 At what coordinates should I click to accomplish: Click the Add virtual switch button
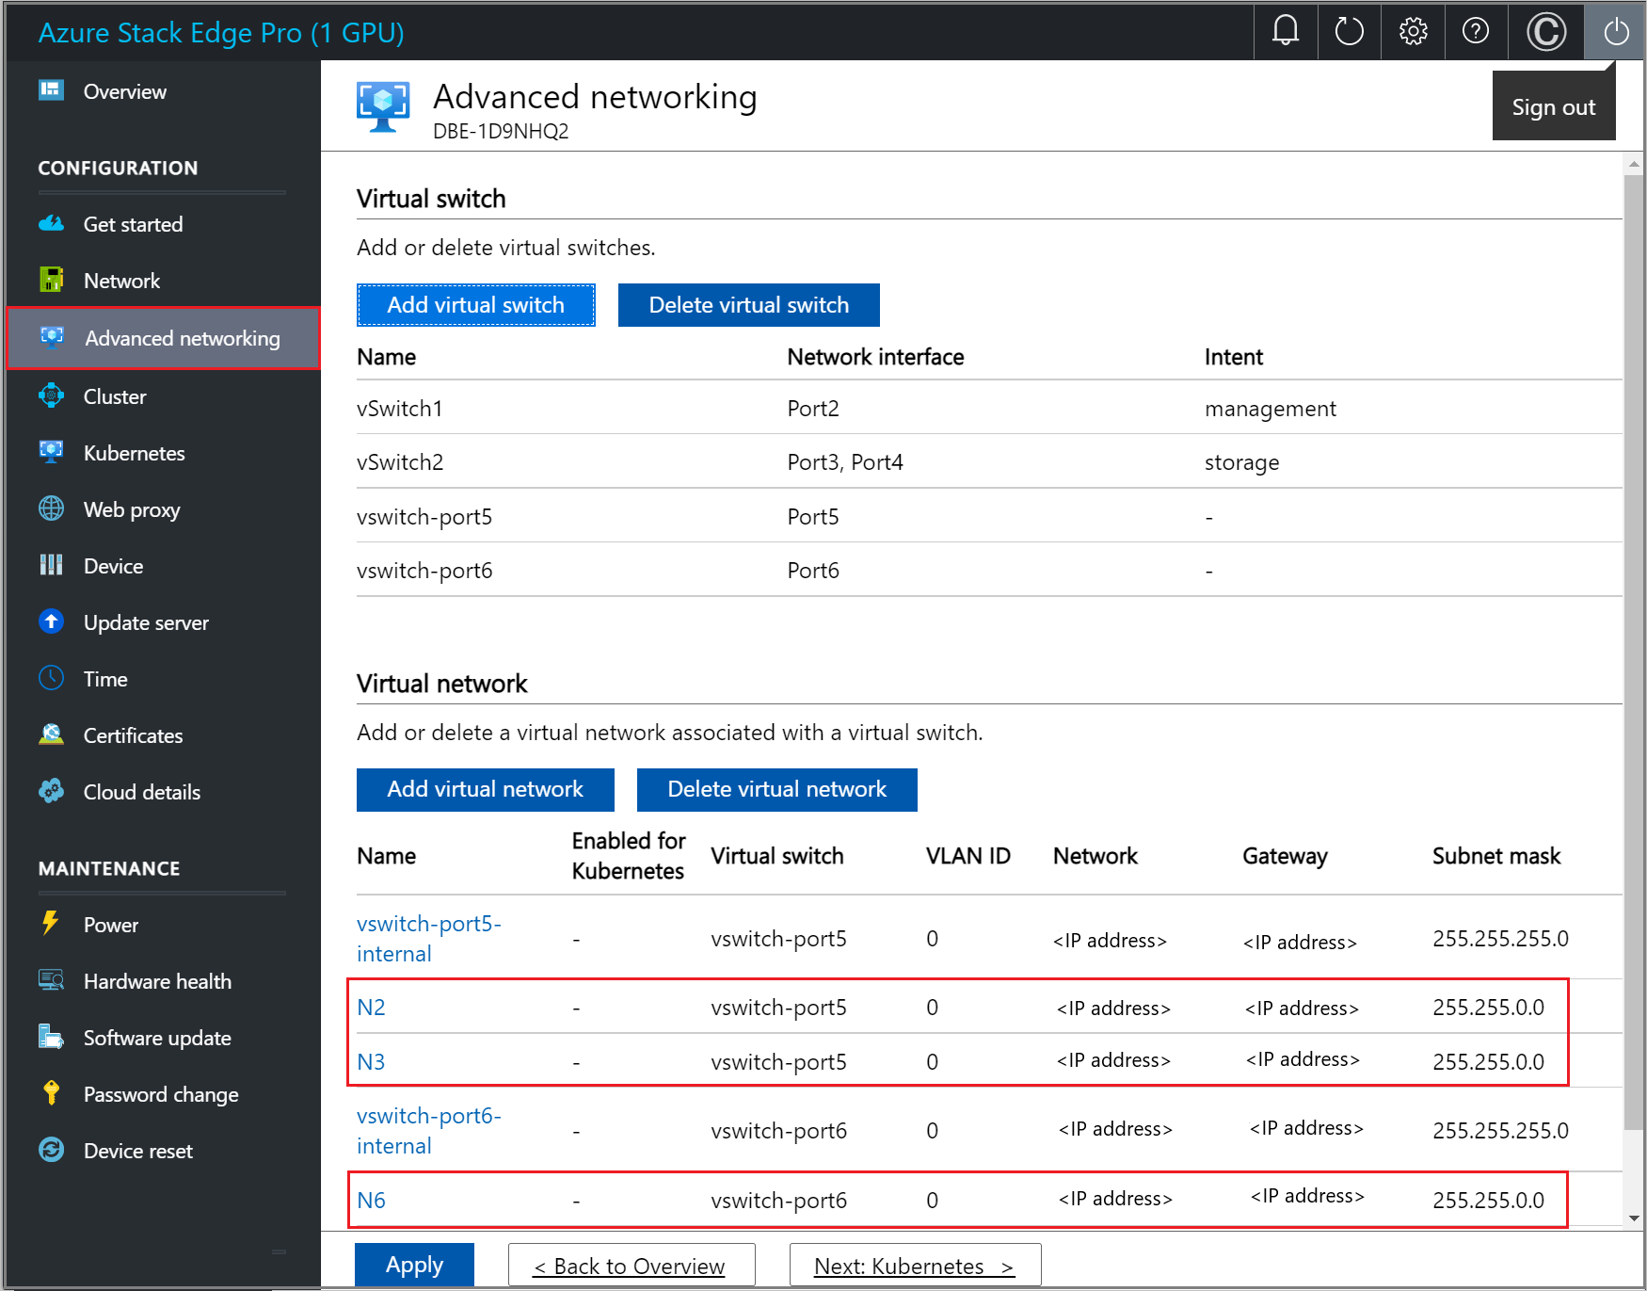click(x=475, y=304)
